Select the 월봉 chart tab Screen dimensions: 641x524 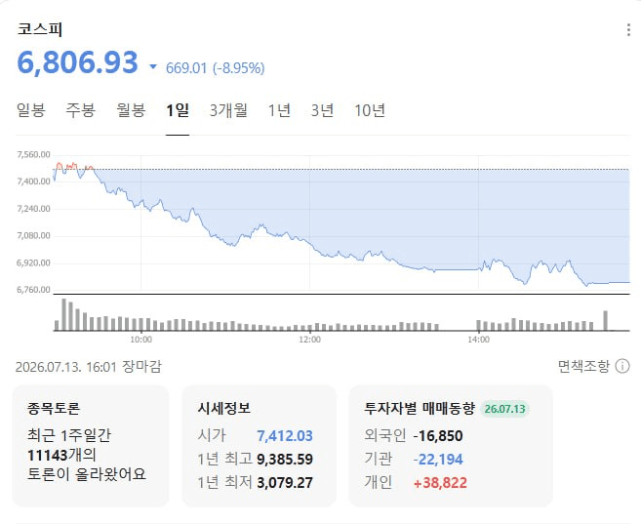131,110
